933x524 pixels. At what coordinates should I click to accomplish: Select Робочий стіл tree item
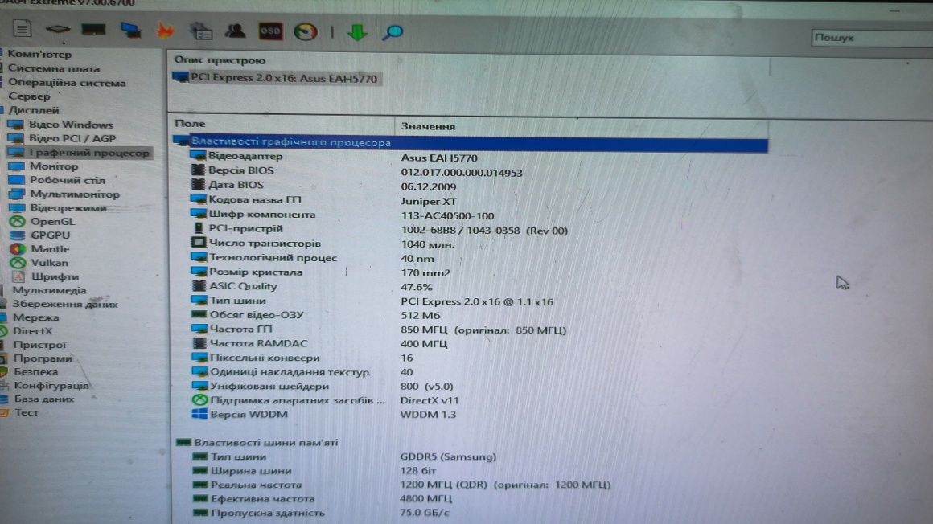(x=68, y=180)
